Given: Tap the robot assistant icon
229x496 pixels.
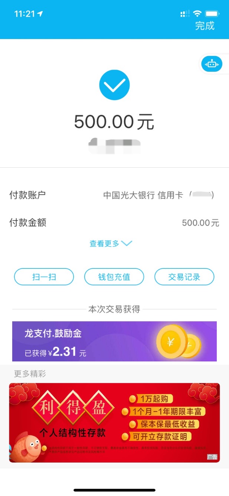Looking at the screenshot, I should (212, 64).
